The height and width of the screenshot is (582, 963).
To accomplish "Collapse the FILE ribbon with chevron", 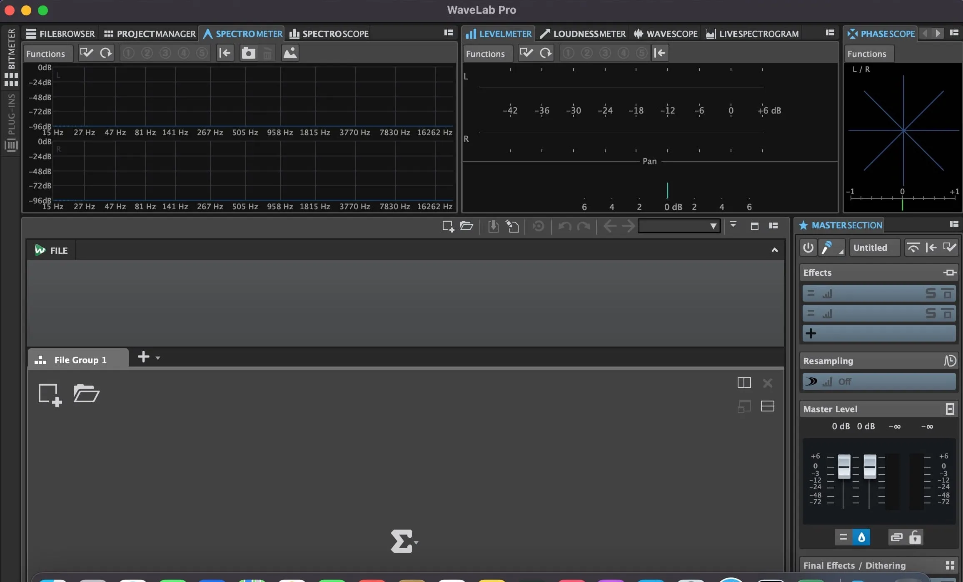I will click(774, 250).
